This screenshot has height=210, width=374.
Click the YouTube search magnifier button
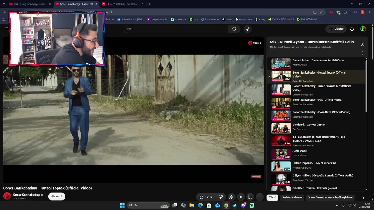(x=234, y=29)
